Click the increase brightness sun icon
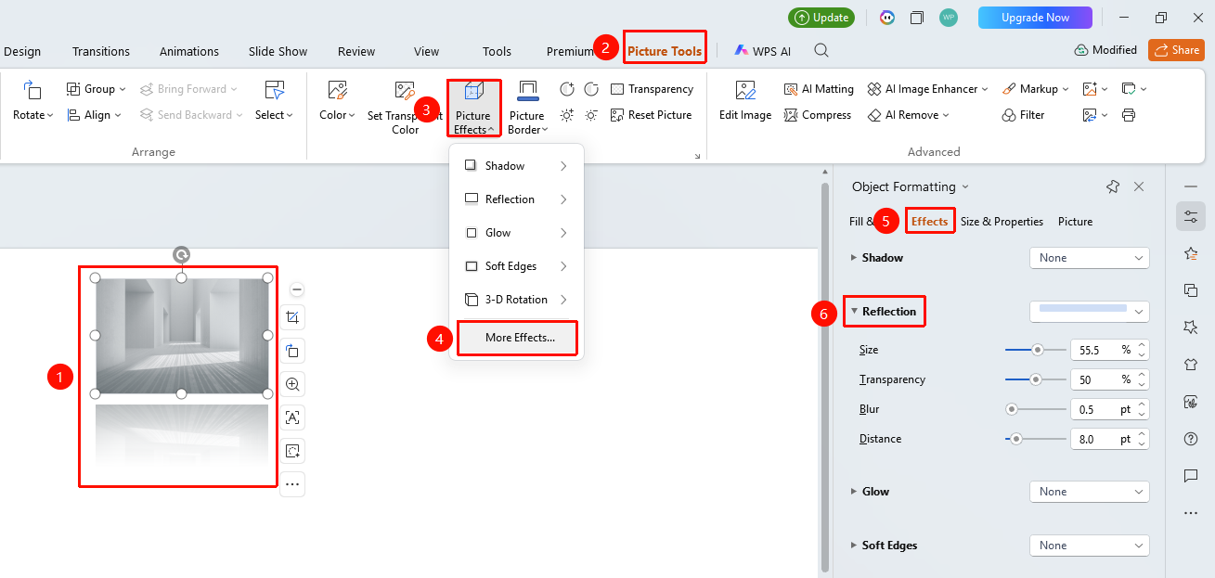Image resolution: width=1215 pixels, height=578 pixels. pos(567,115)
